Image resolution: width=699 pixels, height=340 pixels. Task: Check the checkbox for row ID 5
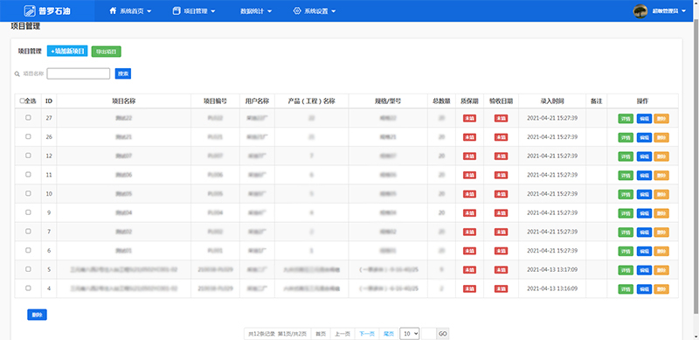(x=28, y=269)
